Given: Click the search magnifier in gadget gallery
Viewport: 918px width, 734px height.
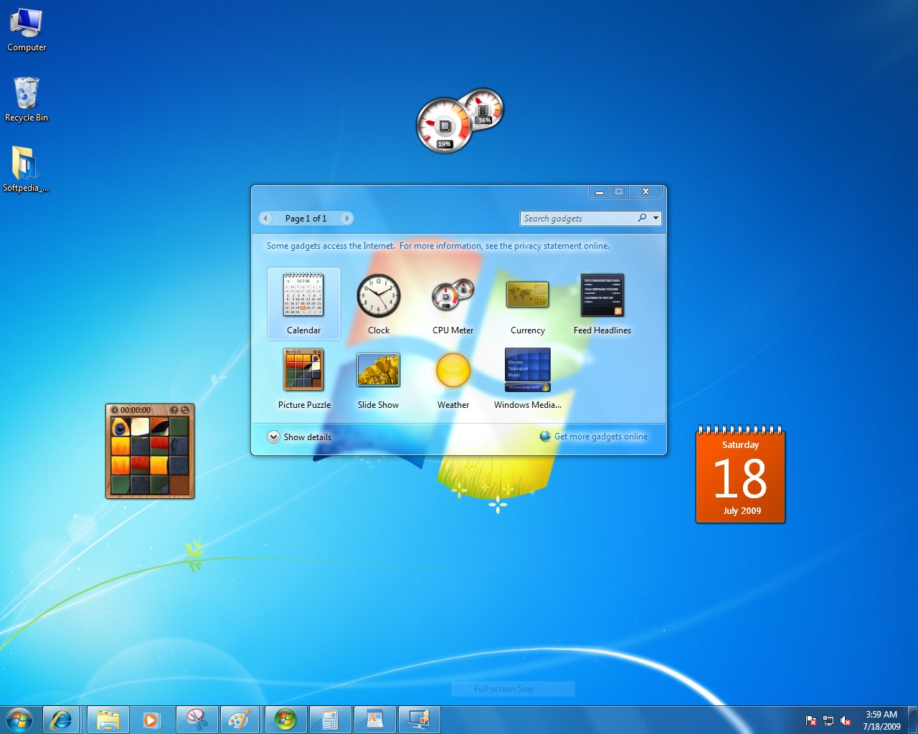Looking at the screenshot, I should [643, 218].
